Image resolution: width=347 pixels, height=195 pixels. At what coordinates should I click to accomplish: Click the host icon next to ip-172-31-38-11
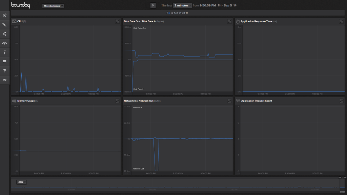click(x=168, y=13)
